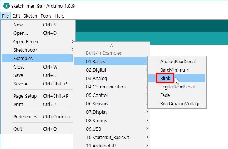Choose Open... from the File menu
The width and height of the screenshot is (228, 149).
[37, 33]
